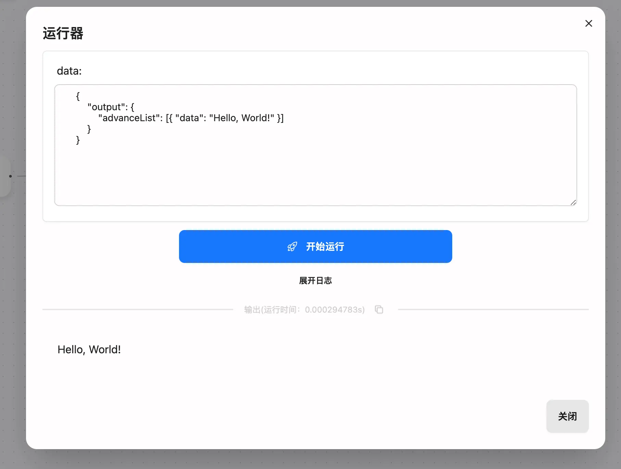
Task: Click the "output": { line in the JSON
Action: (x=111, y=107)
